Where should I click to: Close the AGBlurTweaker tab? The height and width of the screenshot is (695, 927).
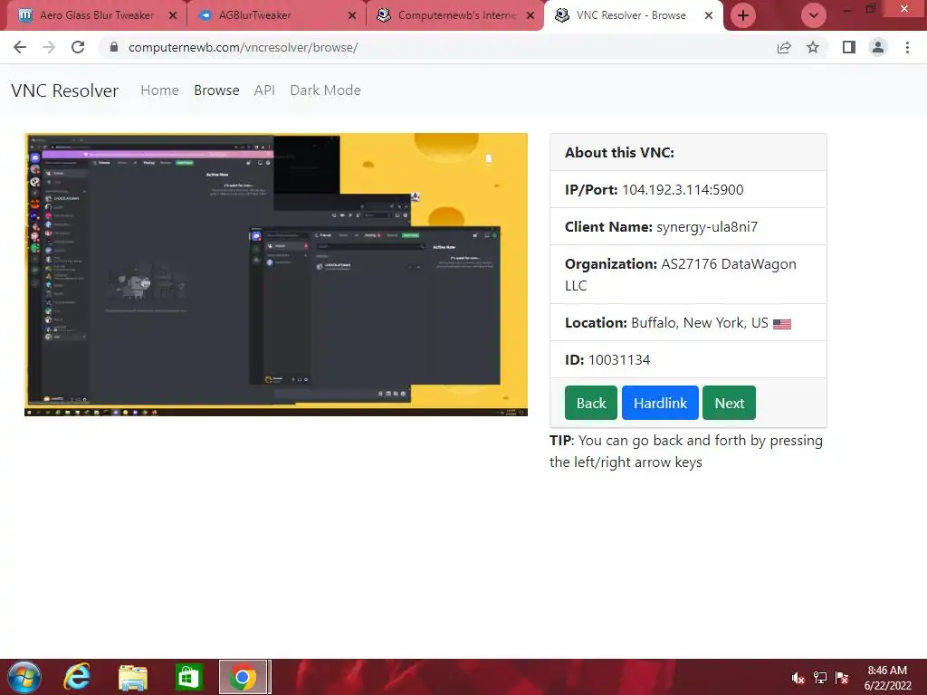coord(352,16)
